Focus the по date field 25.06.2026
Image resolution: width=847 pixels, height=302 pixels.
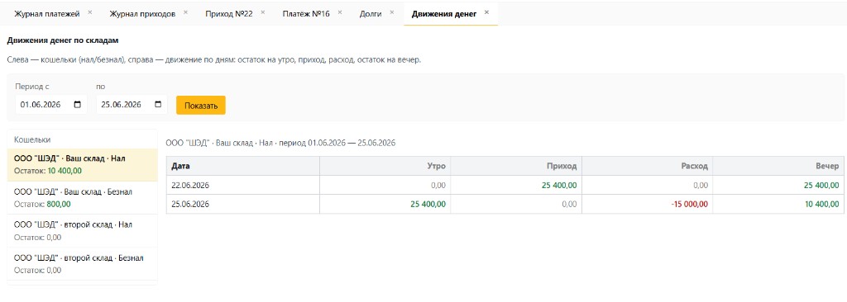[132, 105]
